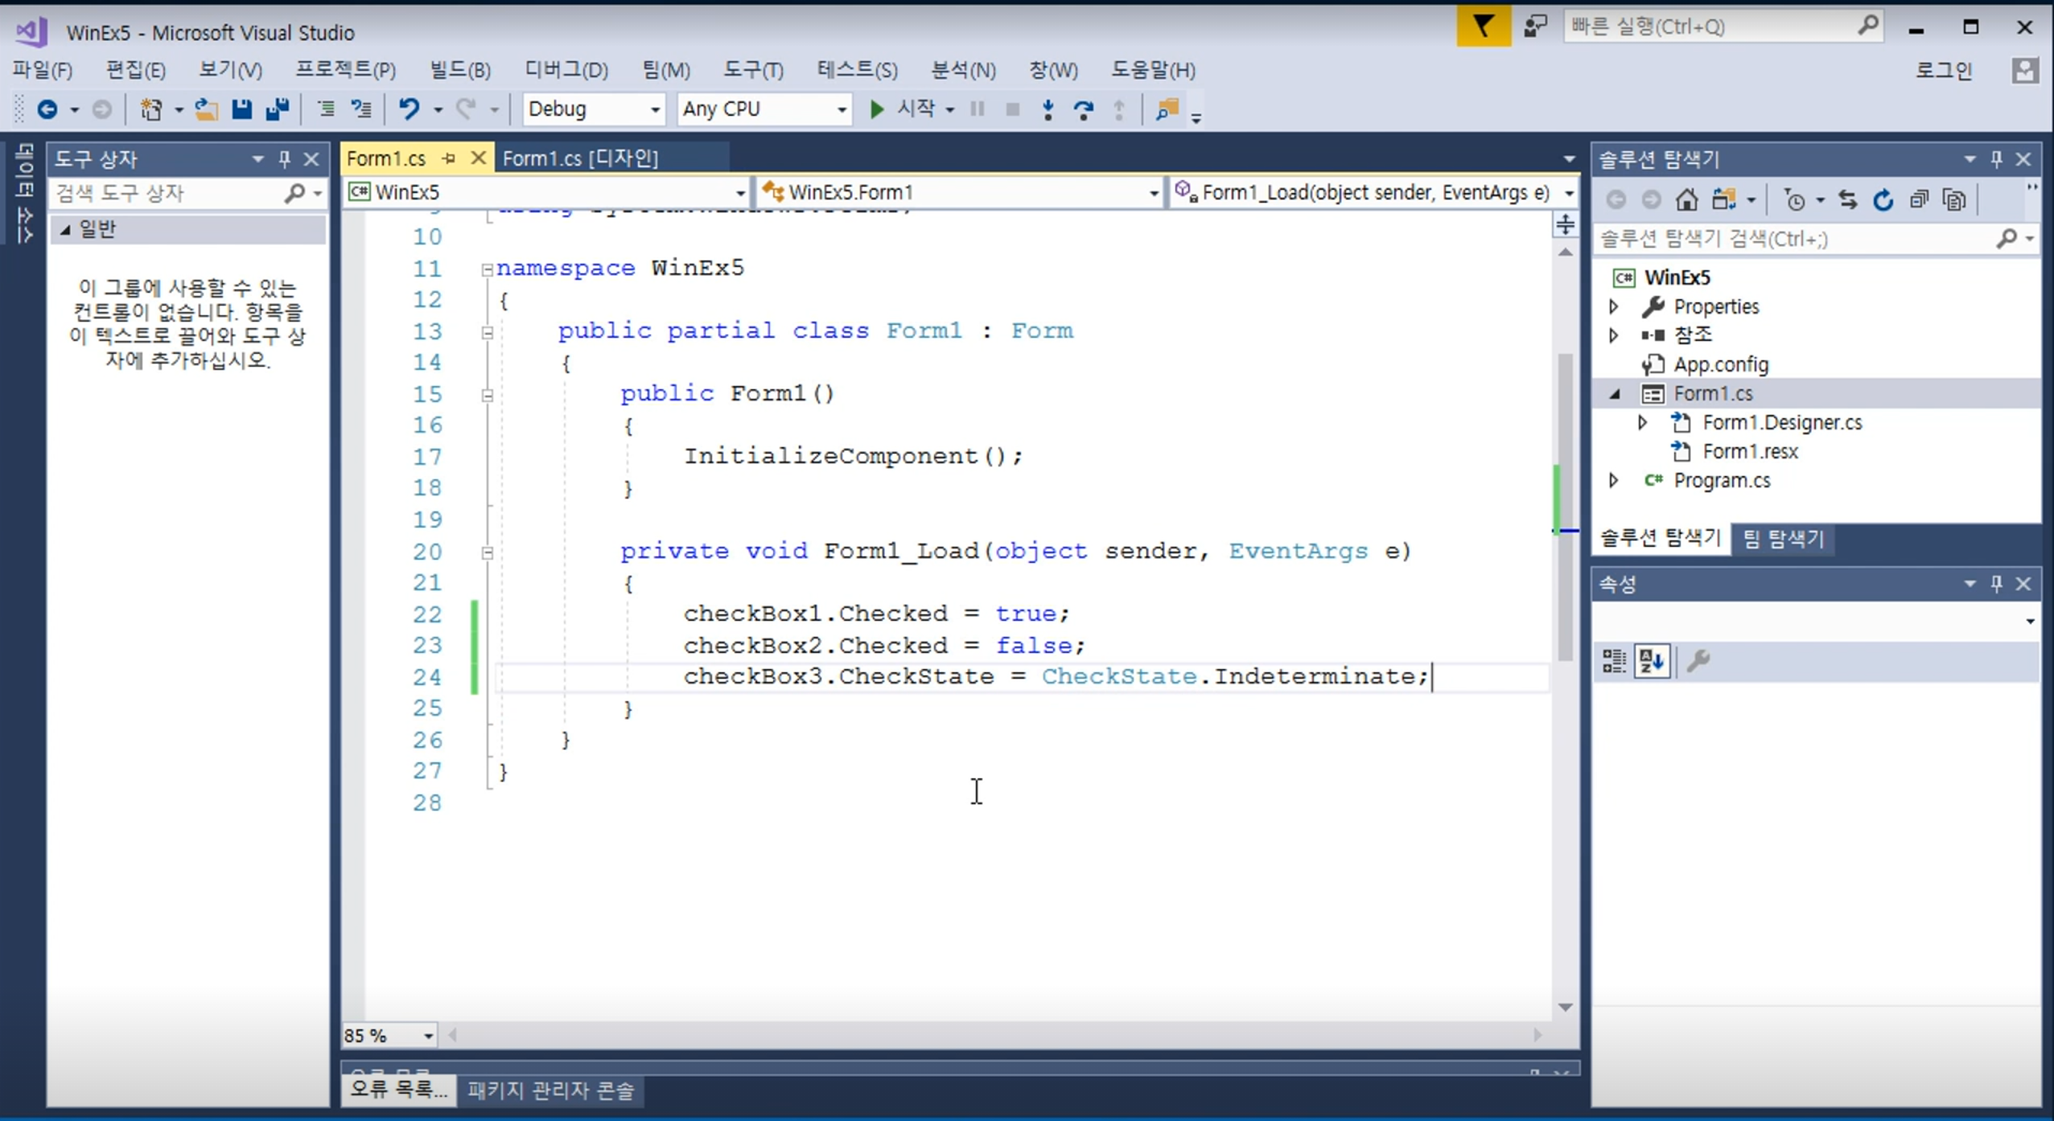Open the 편집(E) menu
This screenshot has height=1121, width=2054.
[x=136, y=70]
